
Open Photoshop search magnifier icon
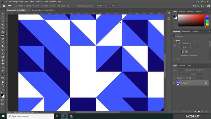[198, 6]
